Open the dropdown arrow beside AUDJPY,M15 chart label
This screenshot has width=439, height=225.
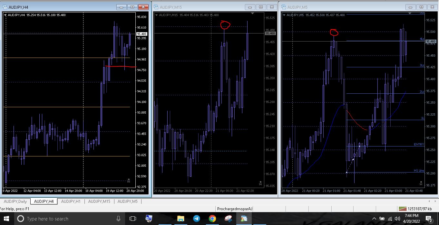tap(157, 15)
